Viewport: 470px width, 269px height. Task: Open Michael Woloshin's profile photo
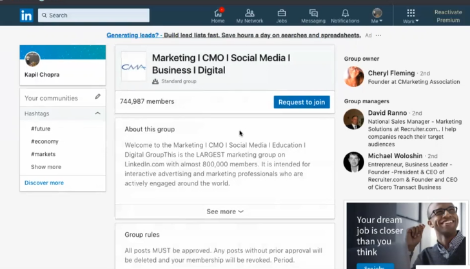click(x=354, y=162)
